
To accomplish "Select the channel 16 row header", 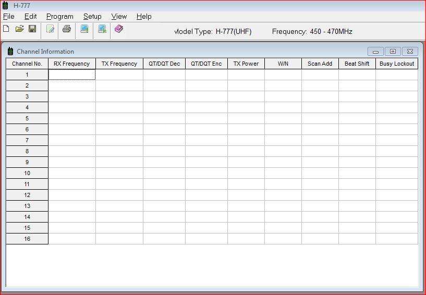I will (27, 239).
